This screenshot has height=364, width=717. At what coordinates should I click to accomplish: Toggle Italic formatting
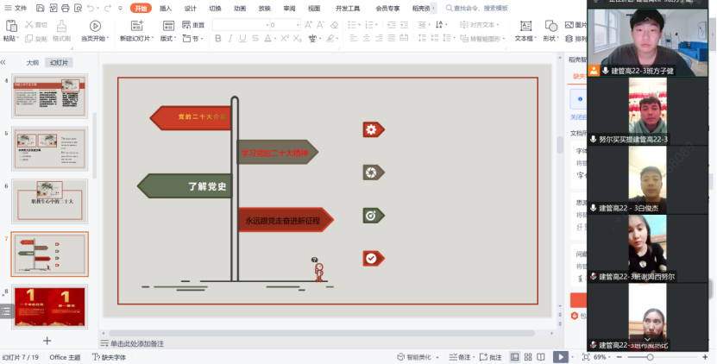pyautogui.click(x=230, y=39)
